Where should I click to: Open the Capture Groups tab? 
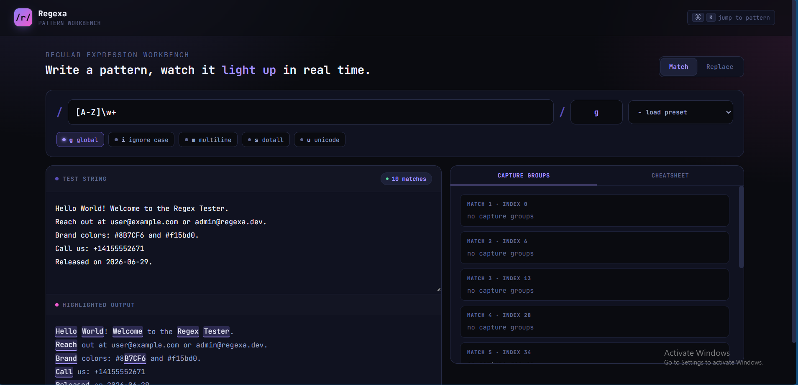[x=524, y=176]
